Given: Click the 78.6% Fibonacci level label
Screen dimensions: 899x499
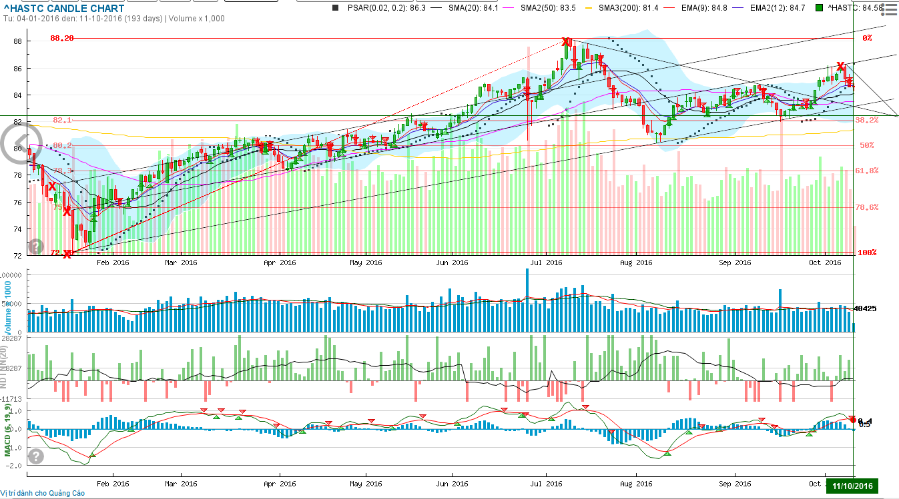Looking at the screenshot, I should pos(866,207).
